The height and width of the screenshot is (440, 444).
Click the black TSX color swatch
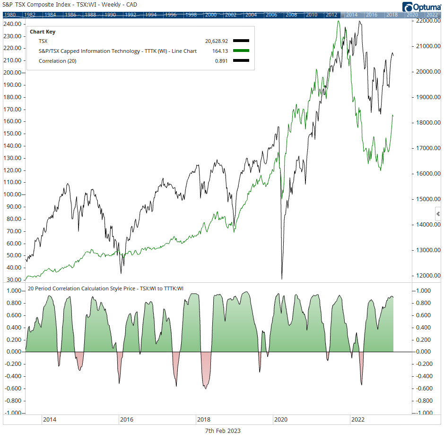point(241,42)
